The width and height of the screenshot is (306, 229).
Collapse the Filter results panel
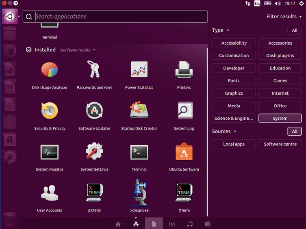[x=284, y=17]
